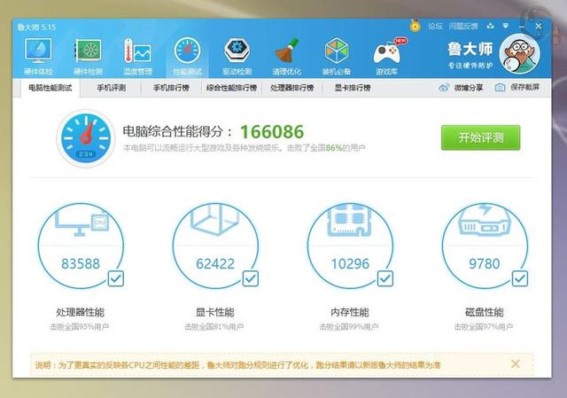Screen dimensions: 567x398
Task: Switch to 显卡排行榜 tab
Action: pyautogui.click(x=353, y=88)
